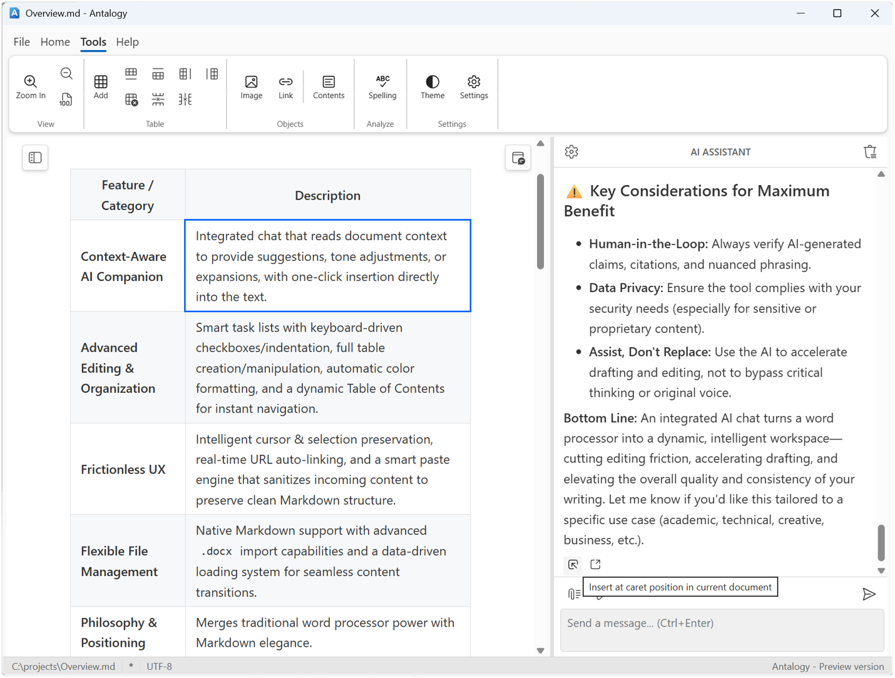Send the chat message
895x678 pixels.
pos(869,594)
